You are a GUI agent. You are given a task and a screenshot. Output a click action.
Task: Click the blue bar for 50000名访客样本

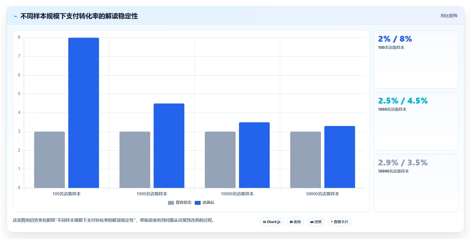[340, 157]
